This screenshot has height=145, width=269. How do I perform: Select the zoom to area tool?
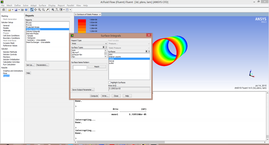(43, 10)
